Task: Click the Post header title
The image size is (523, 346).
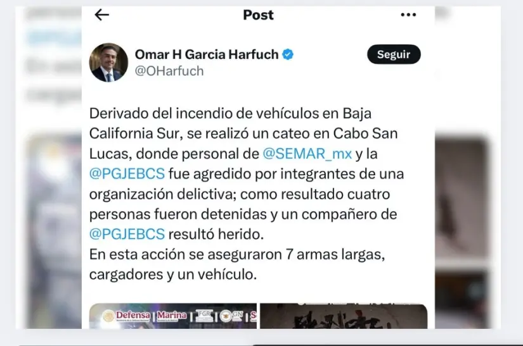Action: click(258, 15)
